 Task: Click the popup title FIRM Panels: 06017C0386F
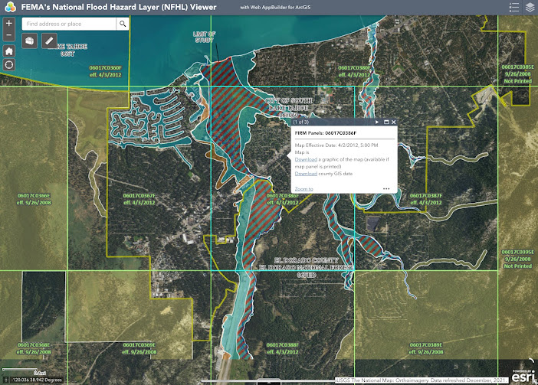325,133
